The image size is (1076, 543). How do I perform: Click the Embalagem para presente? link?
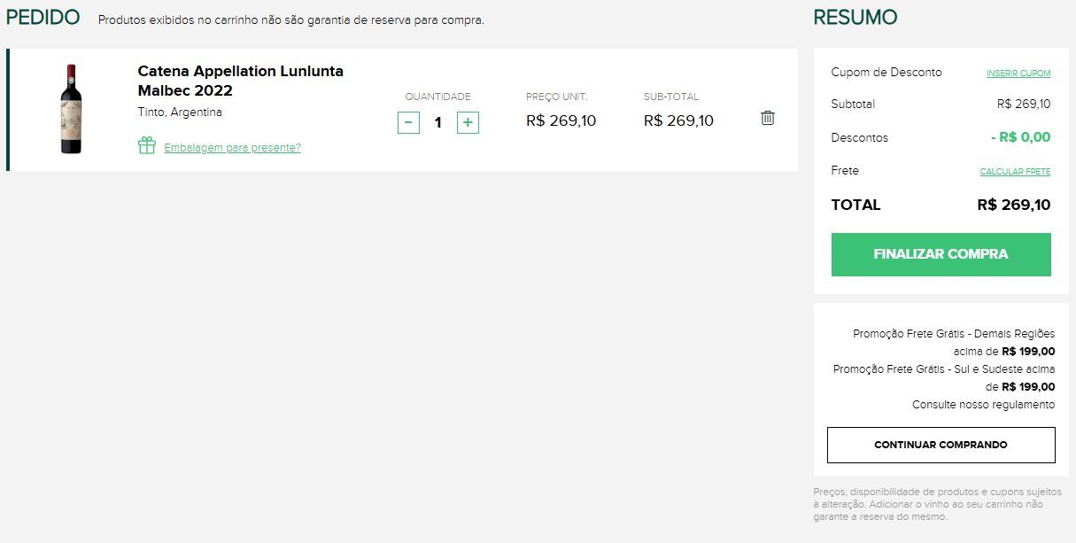tap(232, 148)
